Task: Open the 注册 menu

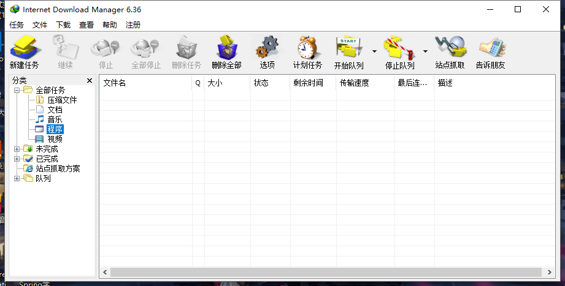Action: tap(133, 25)
